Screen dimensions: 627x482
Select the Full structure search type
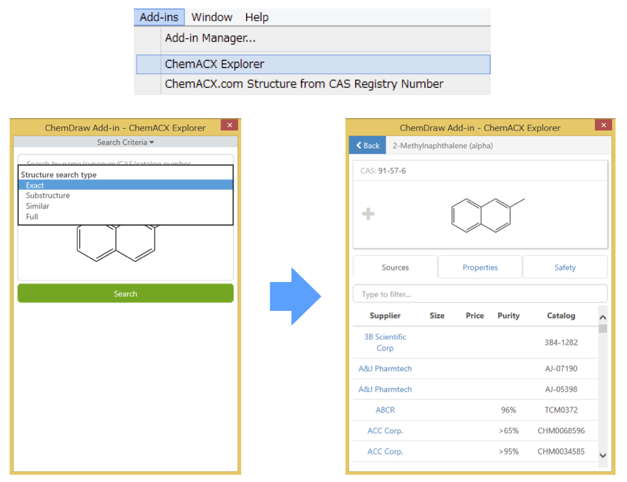(x=32, y=216)
